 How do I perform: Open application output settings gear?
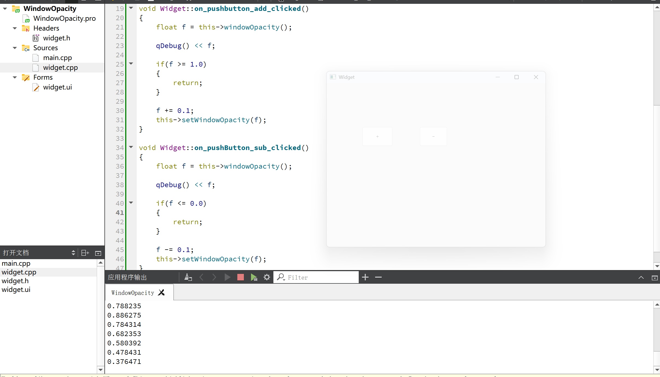coord(267,277)
